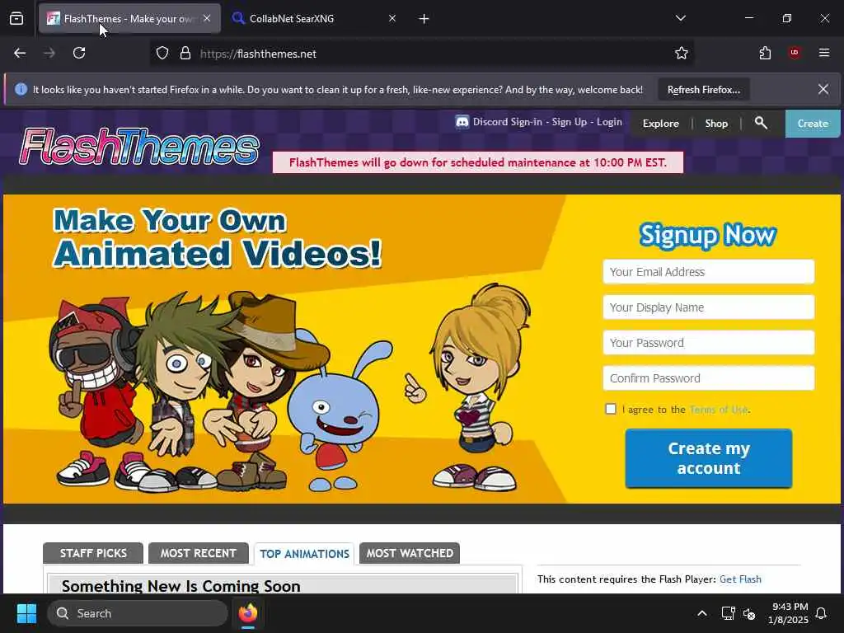
Task: Click the site security padlock icon
Action: point(185,54)
